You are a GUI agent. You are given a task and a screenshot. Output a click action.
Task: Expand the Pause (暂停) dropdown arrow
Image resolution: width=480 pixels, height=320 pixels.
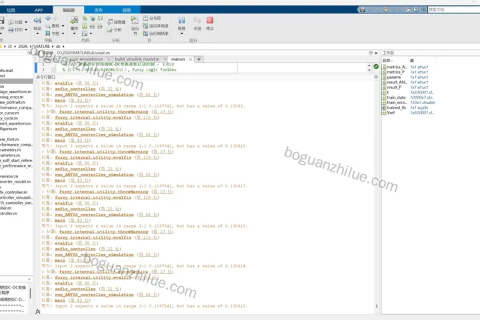click(x=182, y=33)
